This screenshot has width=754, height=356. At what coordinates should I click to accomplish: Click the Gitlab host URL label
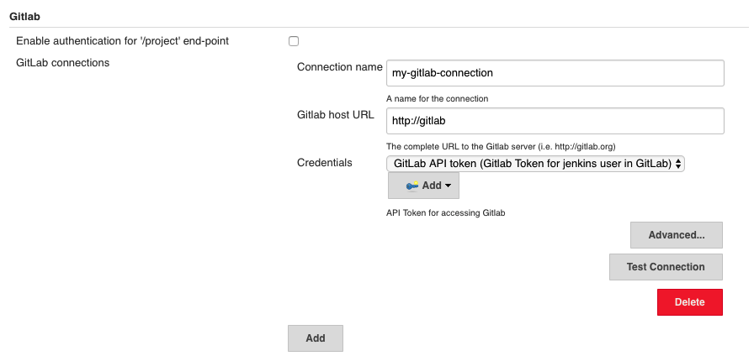(336, 115)
